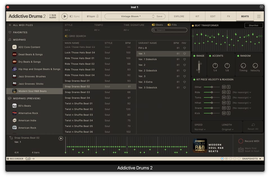The height and width of the screenshot is (178, 270).
Task: Toggle KIT PIECE VELOCITY & REASSIGN light
Action: point(194,79)
